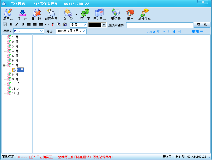Align text right
Image resolution: width=212 pixels, height=160 pixels.
pyautogui.click(x=41, y=24)
